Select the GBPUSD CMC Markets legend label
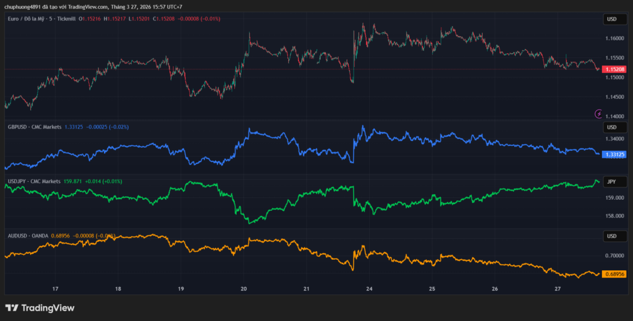Image resolution: width=633 pixels, height=321 pixels. pyautogui.click(x=35, y=127)
